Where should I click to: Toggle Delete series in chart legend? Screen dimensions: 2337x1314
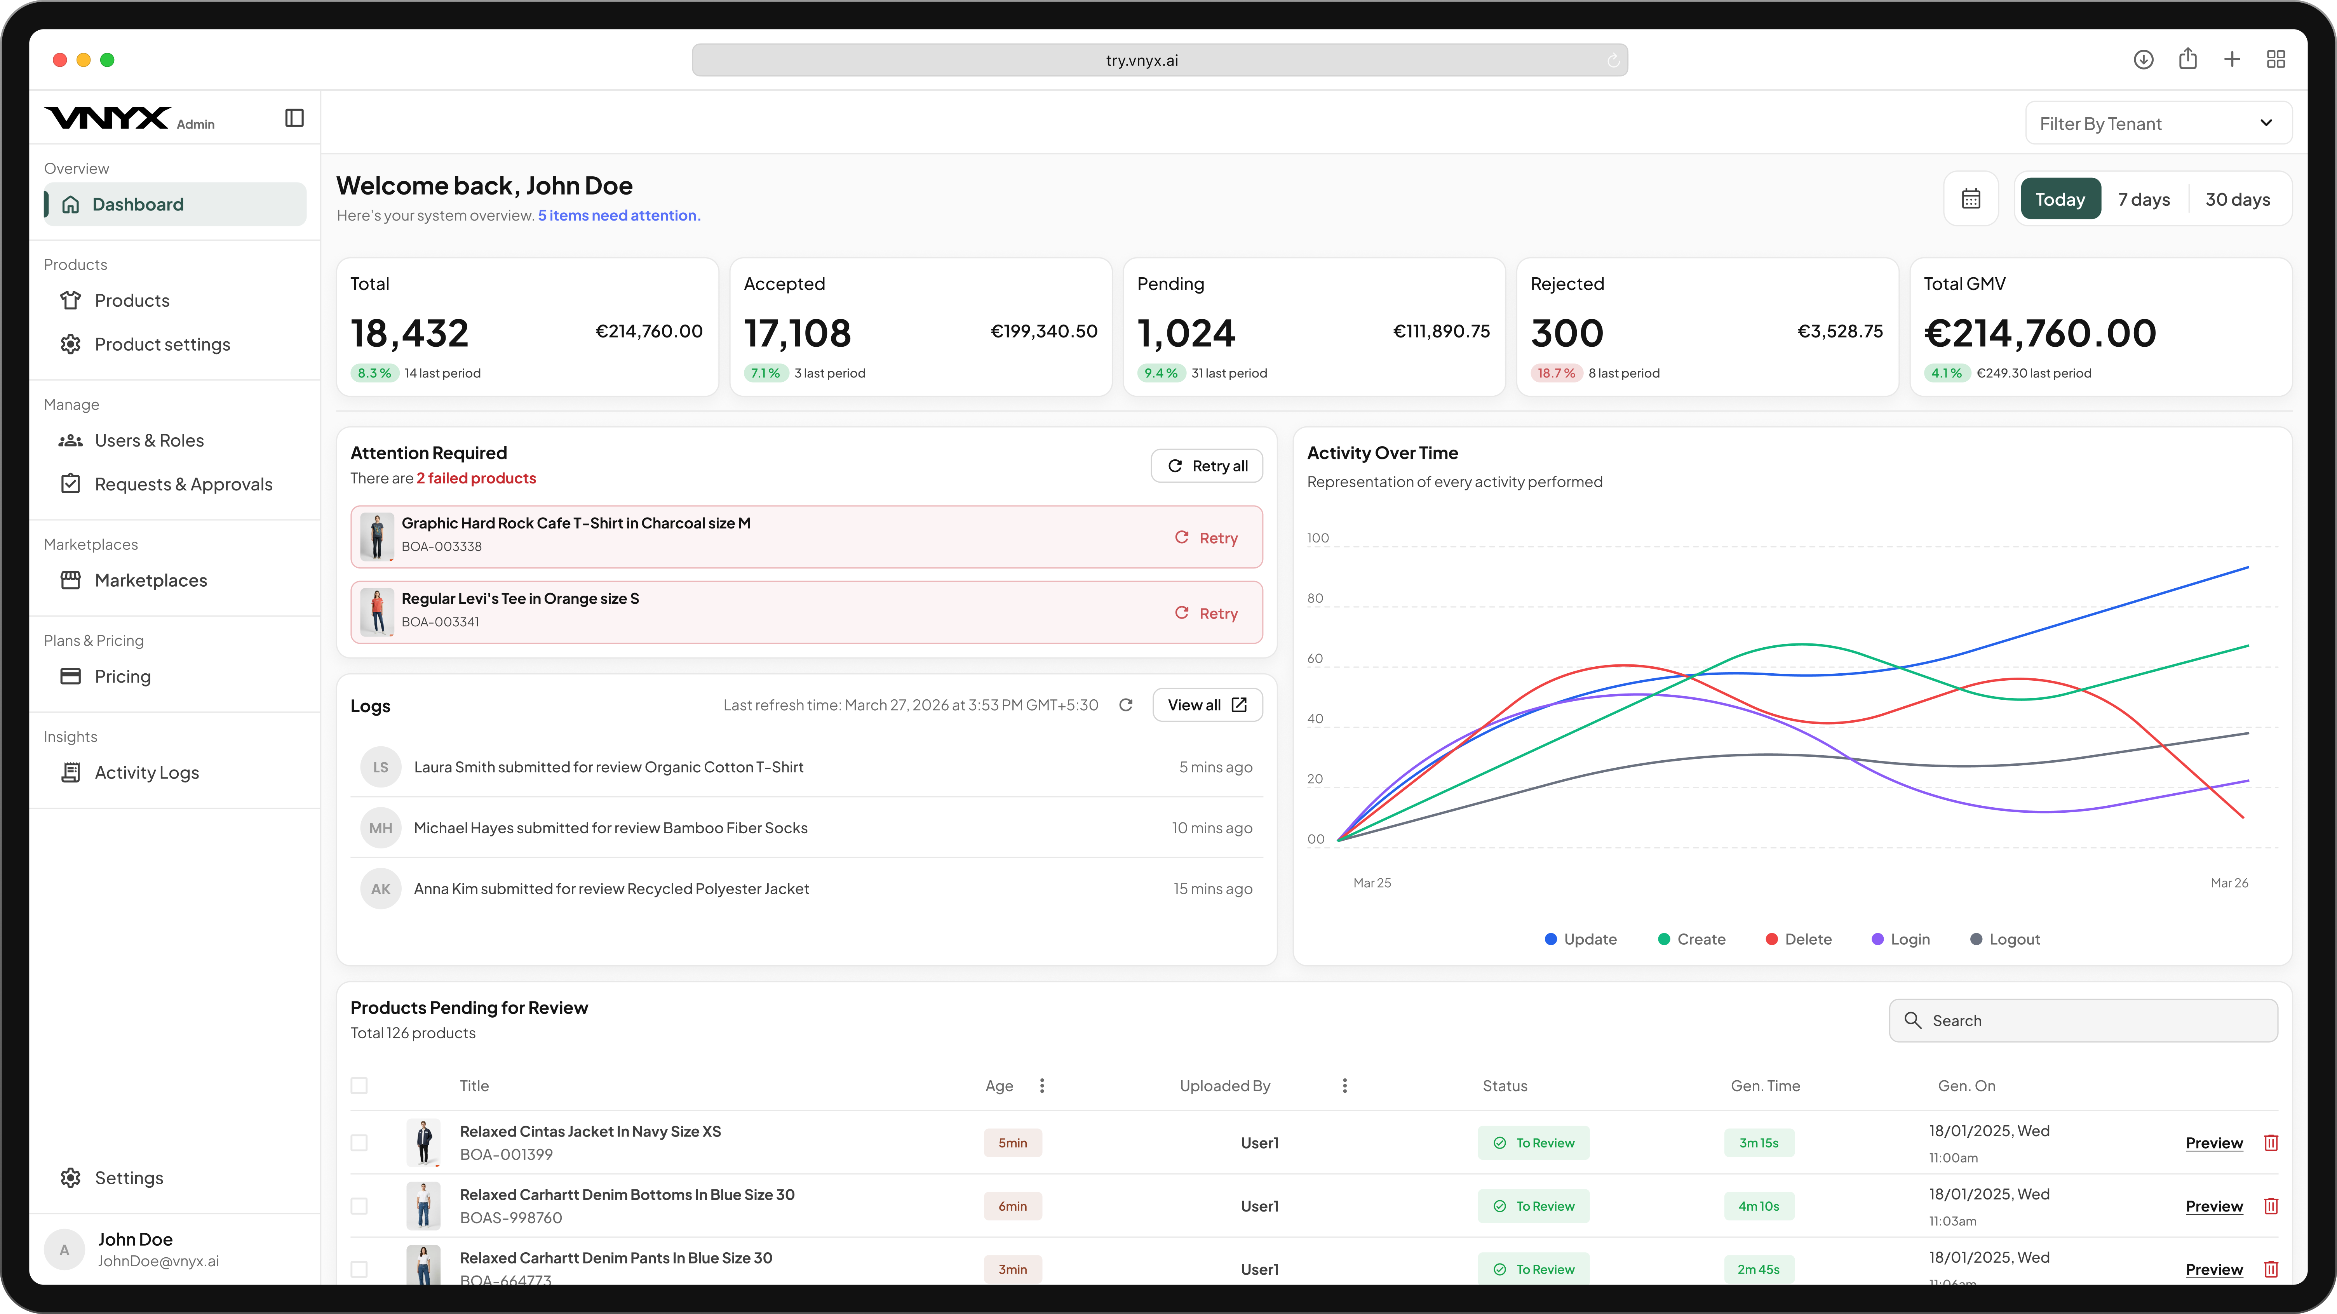1799,939
